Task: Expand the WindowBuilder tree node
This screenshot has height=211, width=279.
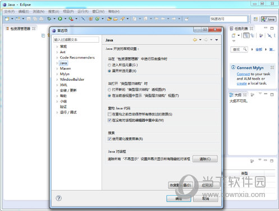Action: pyautogui.click(x=57, y=80)
